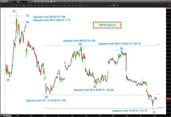171x117 pixels.
Task: Select the vertical line drawing tool
Action: (x=9, y=5)
